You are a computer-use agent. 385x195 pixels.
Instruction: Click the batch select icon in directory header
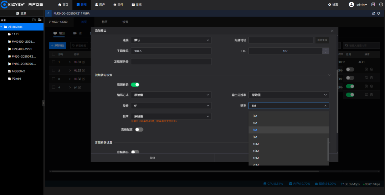[40, 20]
